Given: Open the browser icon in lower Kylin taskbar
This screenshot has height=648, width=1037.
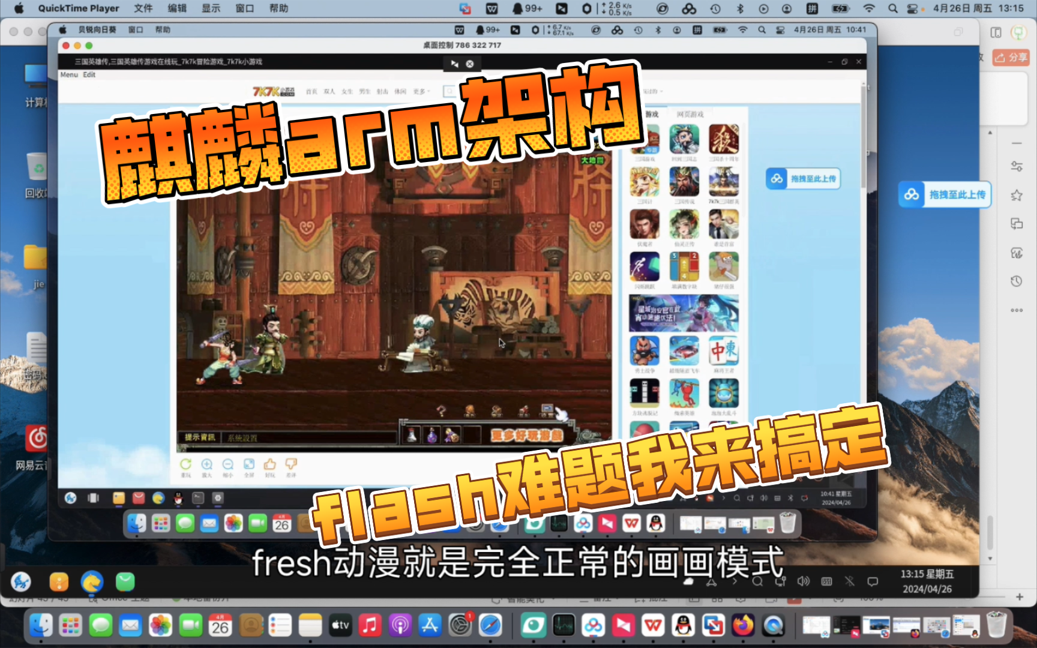Looking at the screenshot, I should coord(92,581).
